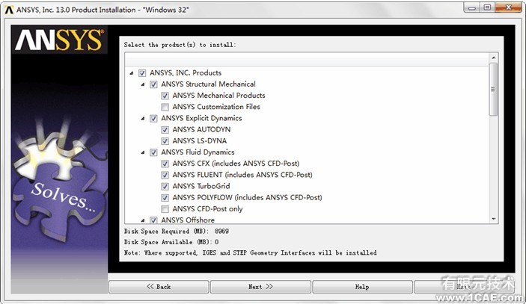Uncheck ANSYS FLUENT checkbox
The height and width of the screenshot is (304, 526).
(165, 175)
